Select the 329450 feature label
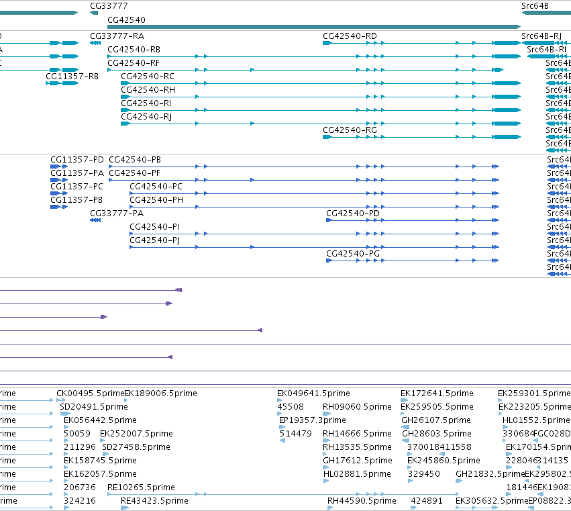This screenshot has width=571, height=511. 423,475
